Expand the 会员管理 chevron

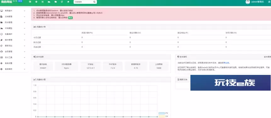(25, 52)
